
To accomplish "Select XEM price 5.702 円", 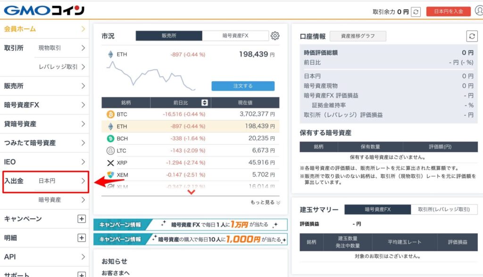I will tap(263, 175).
